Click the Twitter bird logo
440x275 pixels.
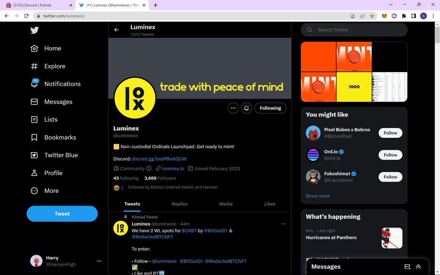[34, 30]
